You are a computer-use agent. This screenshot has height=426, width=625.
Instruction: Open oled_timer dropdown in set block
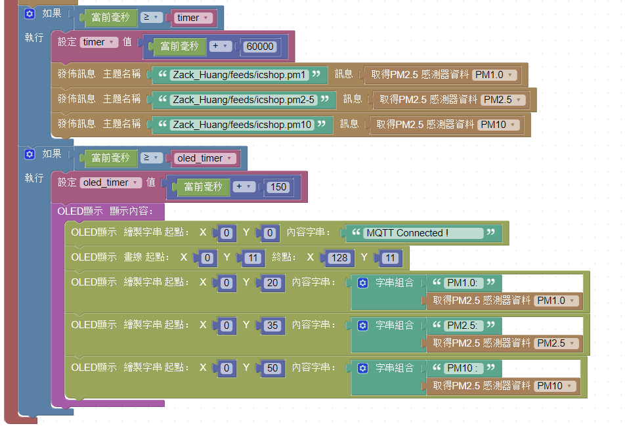pyautogui.click(x=111, y=183)
